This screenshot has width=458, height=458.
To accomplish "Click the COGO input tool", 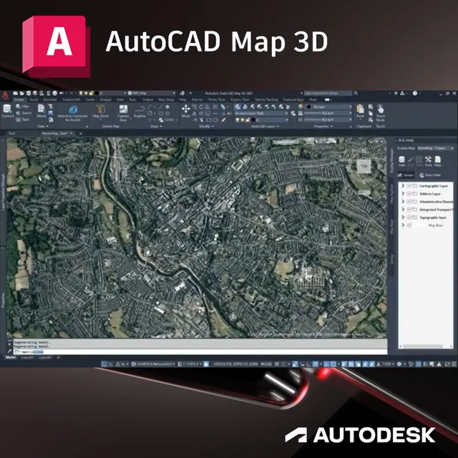I will 167,120.
